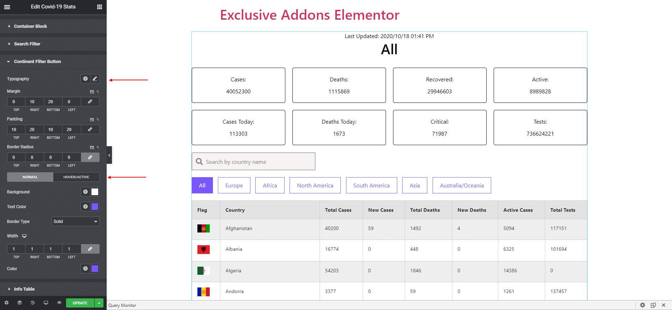This screenshot has width=672, height=310.
Task: Click Search by country name field
Action: click(x=254, y=162)
